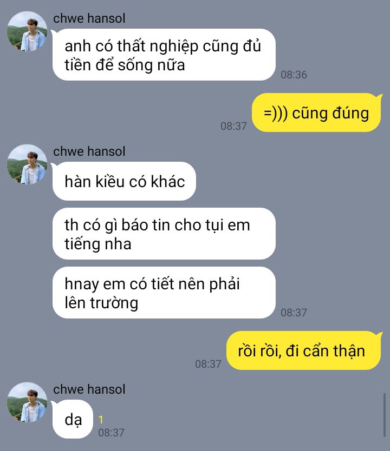
Task: Tap 08:37 timestamp left of 'đi cẩn thận'
Action: [x=208, y=364]
